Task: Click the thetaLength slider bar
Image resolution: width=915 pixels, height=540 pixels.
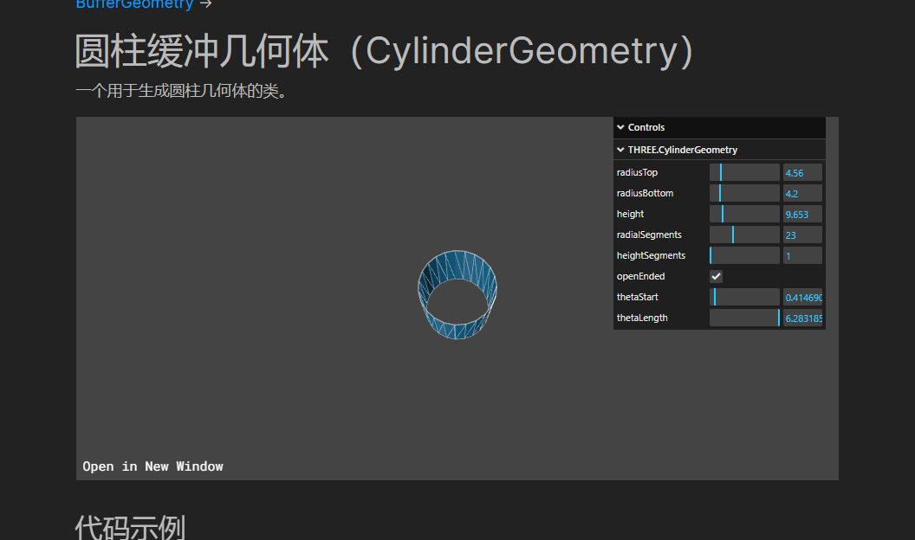Action: click(x=744, y=318)
